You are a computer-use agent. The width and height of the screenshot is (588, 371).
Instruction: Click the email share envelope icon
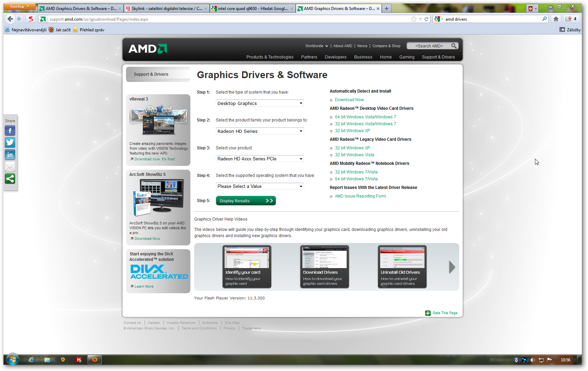coord(10,167)
